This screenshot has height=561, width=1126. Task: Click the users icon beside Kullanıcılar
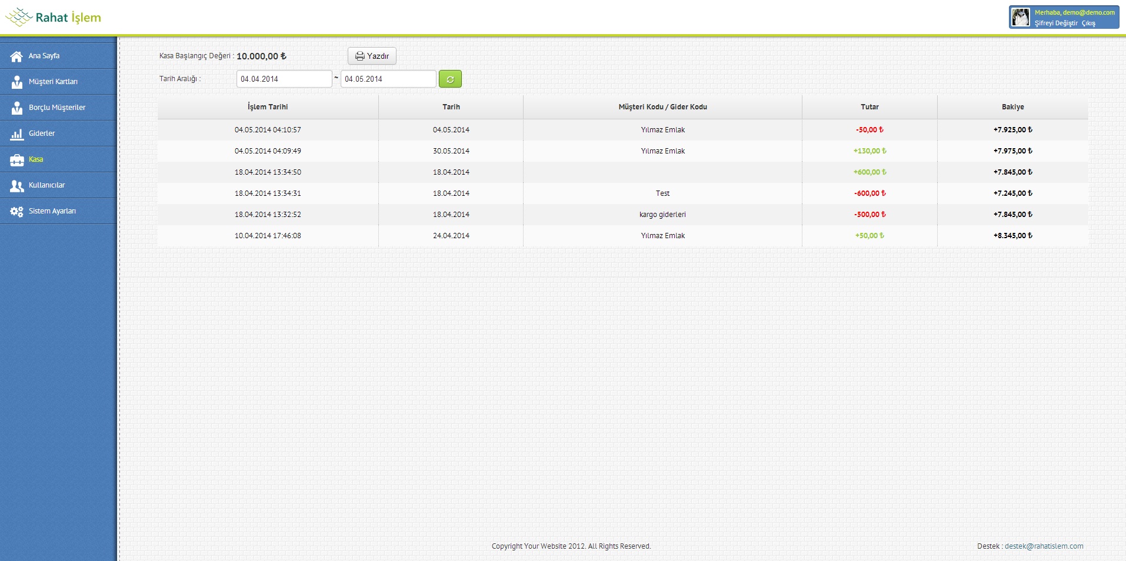point(16,186)
